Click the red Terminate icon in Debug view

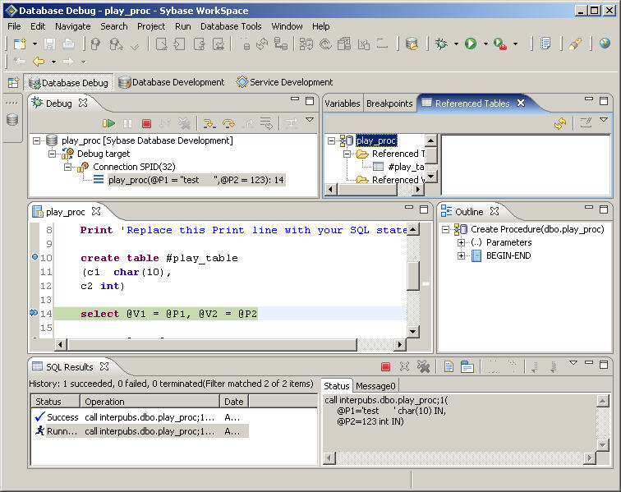[x=146, y=123]
